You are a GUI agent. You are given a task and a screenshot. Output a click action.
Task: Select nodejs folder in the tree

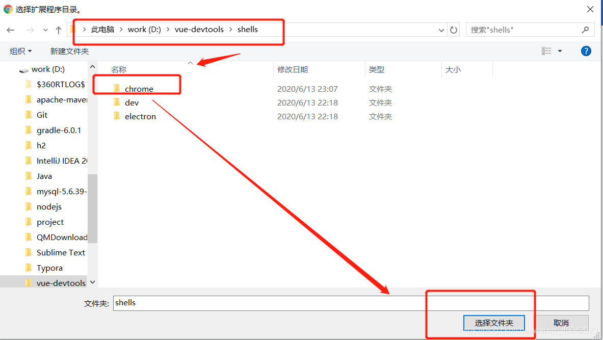click(x=49, y=207)
